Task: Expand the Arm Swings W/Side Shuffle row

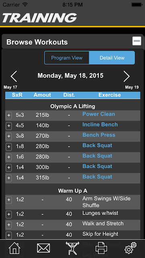Action: (x=9, y=200)
